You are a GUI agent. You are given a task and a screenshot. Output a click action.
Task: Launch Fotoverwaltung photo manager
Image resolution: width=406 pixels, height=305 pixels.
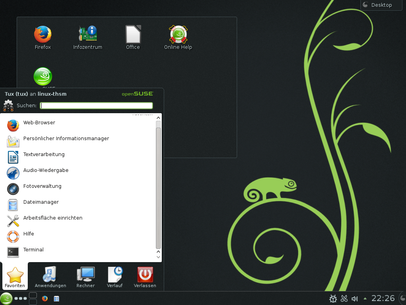point(42,186)
